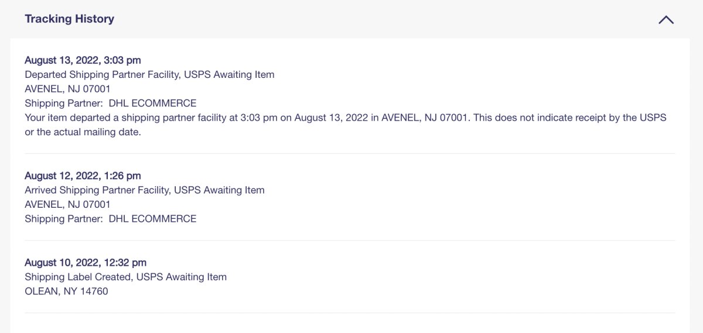Collapse the Tracking History chevron arrow
This screenshot has width=703, height=333.
[x=666, y=19]
